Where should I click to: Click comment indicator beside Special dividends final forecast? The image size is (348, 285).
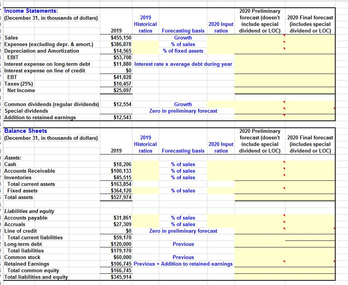click(334, 109)
